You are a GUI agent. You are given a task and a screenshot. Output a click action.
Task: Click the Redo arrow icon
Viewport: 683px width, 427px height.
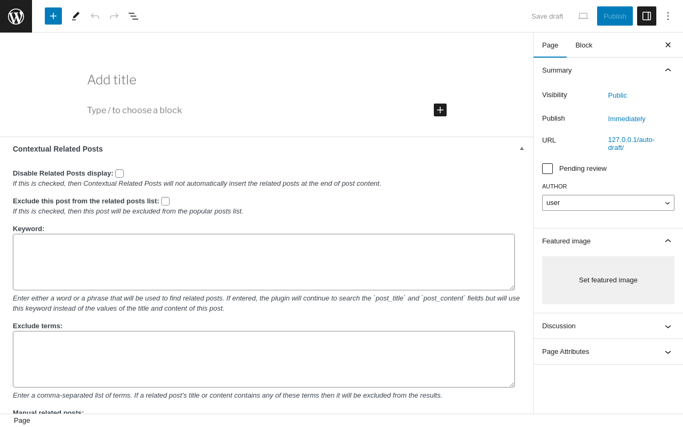pos(114,16)
